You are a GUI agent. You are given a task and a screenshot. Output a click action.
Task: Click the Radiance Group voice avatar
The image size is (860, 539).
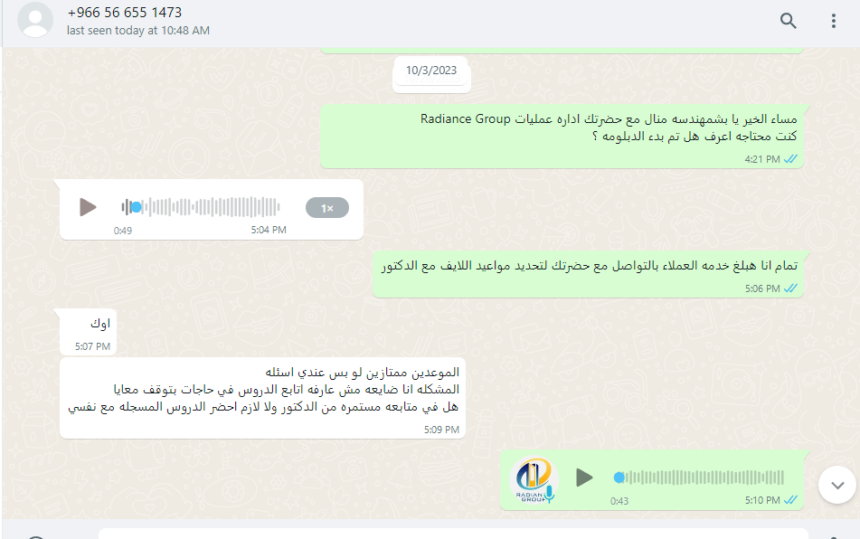tap(534, 479)
